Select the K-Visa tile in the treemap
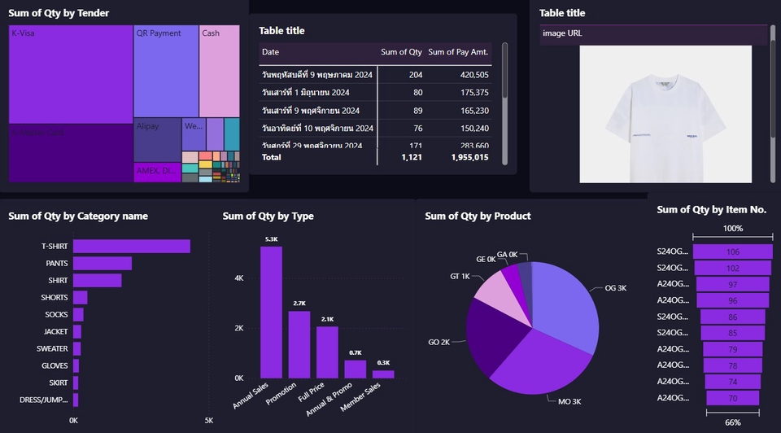781x433 pixels. click(x=70, y=75)
